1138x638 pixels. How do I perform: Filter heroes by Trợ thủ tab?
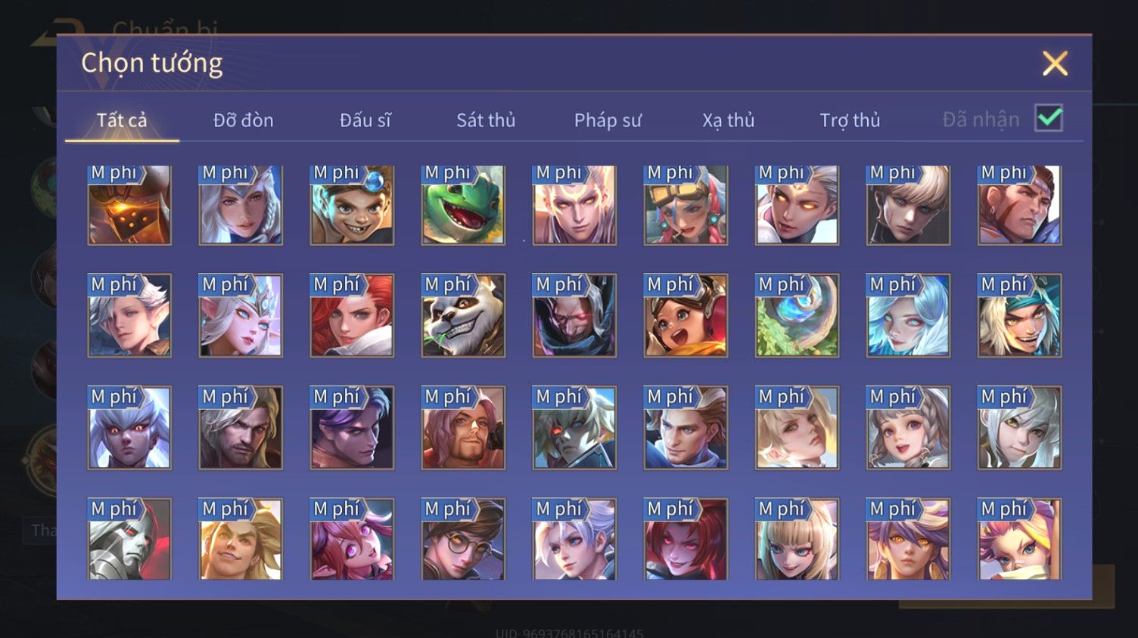850,120
